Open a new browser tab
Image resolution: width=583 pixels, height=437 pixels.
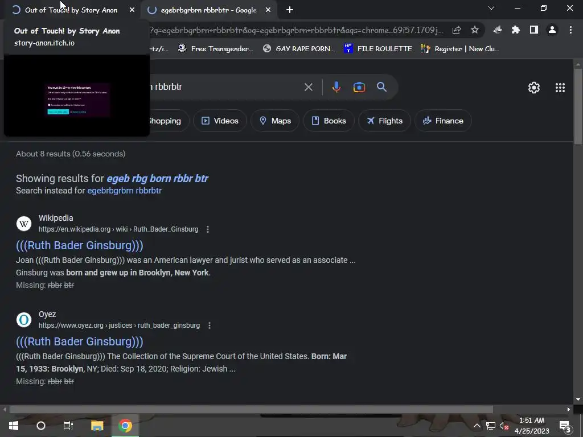point(290,10)
